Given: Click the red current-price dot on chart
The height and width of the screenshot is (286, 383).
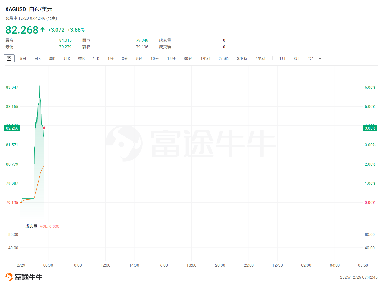Looking at the screenshot, I should click(44, 128).
